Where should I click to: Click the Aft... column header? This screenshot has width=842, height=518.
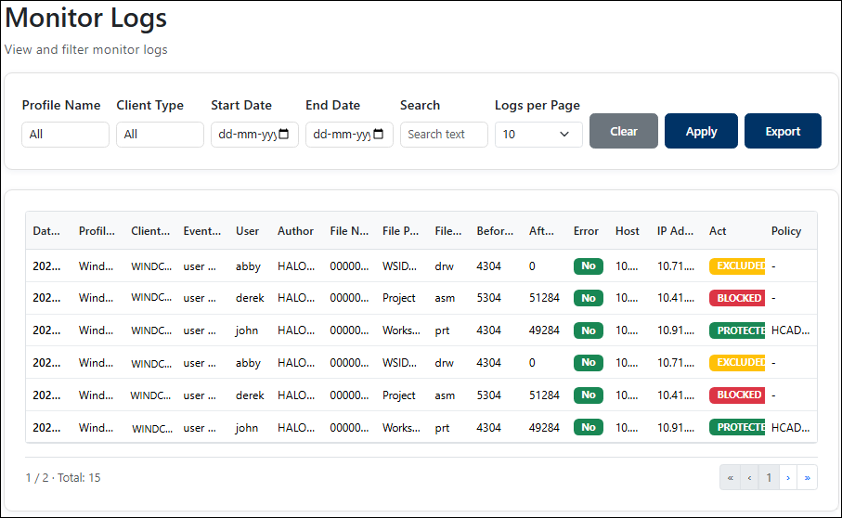[x=541, y=231]
